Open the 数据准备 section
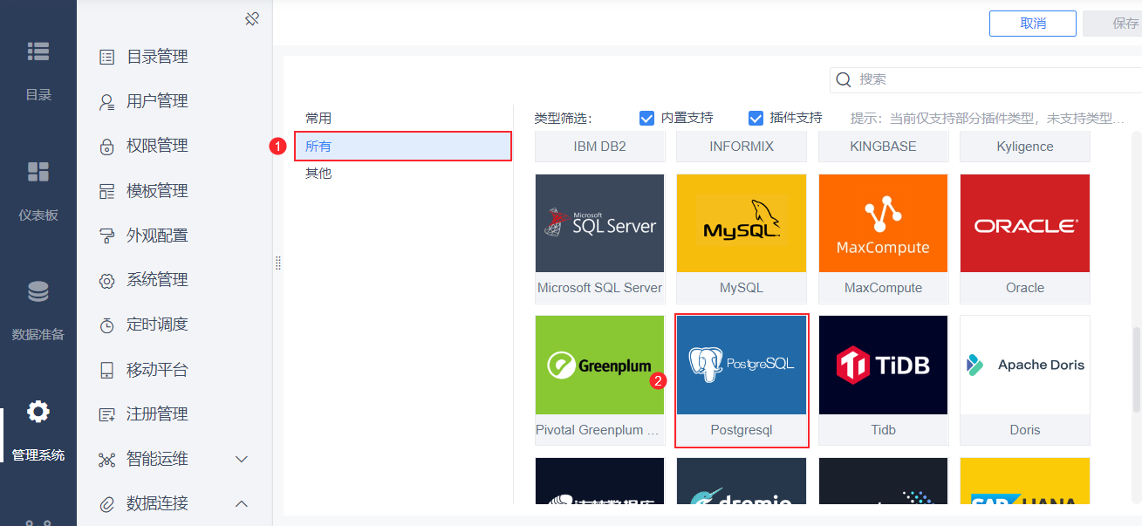Screen dimensions: 1142x526 38,310
